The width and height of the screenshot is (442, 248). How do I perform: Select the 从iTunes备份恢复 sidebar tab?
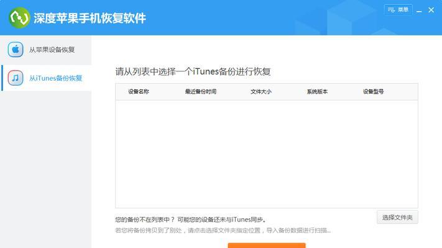(x=46, y=78)
